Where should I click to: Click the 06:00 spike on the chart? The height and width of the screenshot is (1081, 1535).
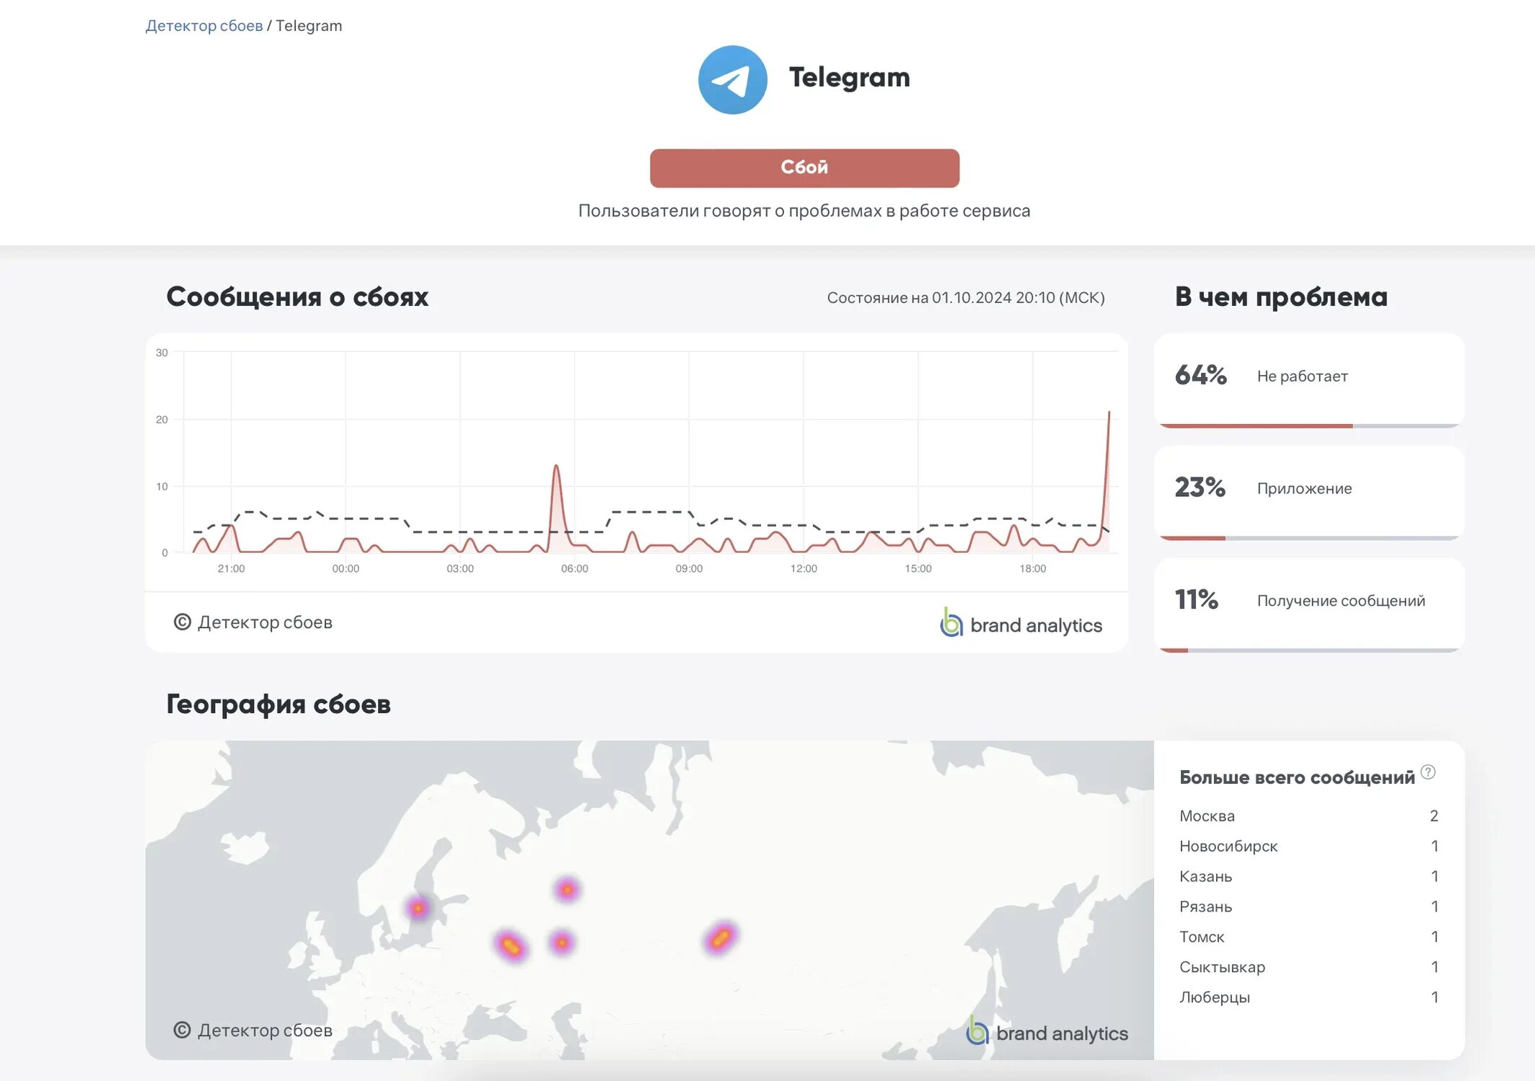(556, 467)
